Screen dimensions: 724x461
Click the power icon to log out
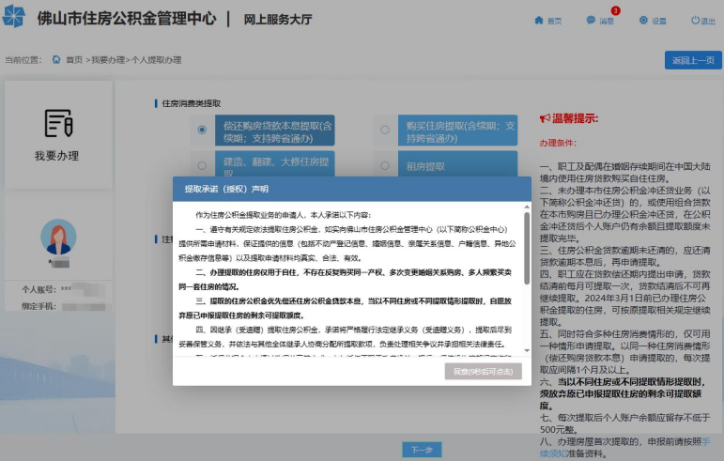click(695, 21)
